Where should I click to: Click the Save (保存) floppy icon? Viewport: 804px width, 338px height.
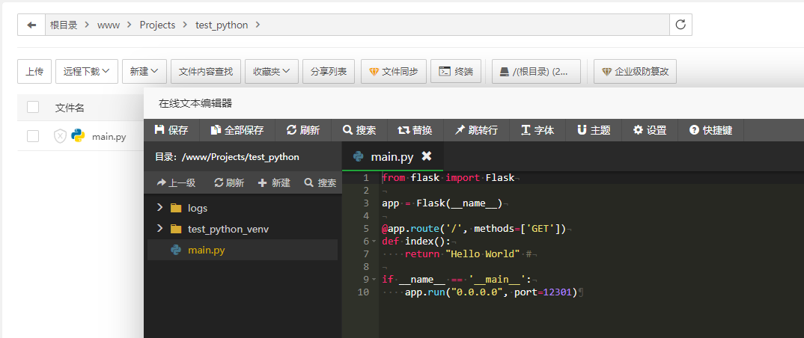[159, 130]
